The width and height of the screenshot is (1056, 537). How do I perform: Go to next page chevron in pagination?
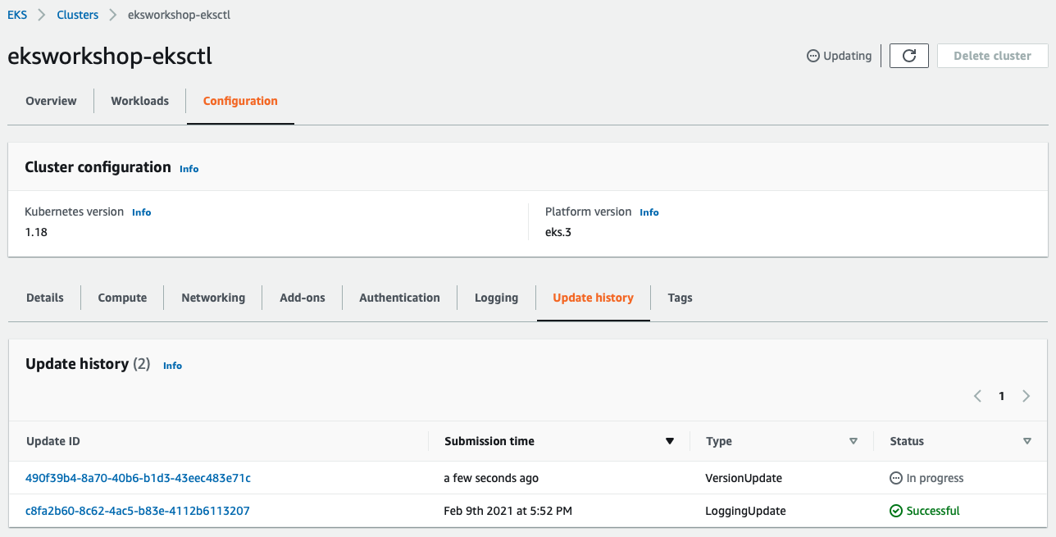tap(1026, 396)
